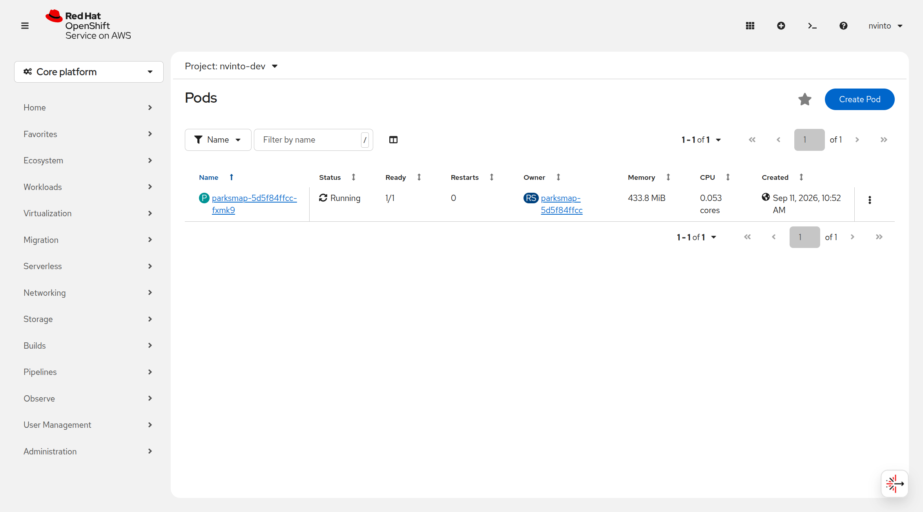Screen dimensions: 923x512
Task: Click the top pagination page number field
Action: (809, 140)
